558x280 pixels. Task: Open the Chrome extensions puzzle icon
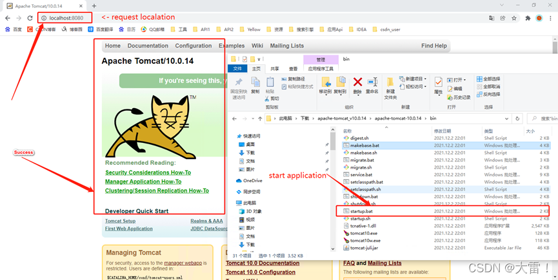point(528,18)
